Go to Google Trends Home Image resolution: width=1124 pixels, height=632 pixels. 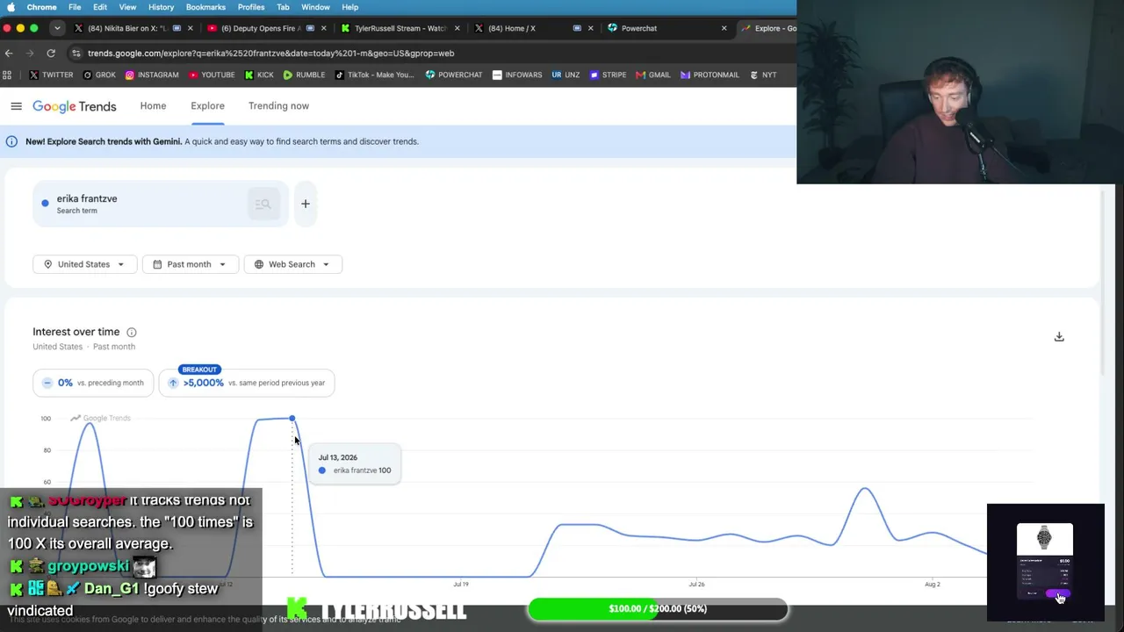click(153, 106)
